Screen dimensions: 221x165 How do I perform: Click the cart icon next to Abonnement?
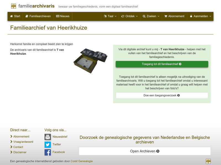pos(166,16)
